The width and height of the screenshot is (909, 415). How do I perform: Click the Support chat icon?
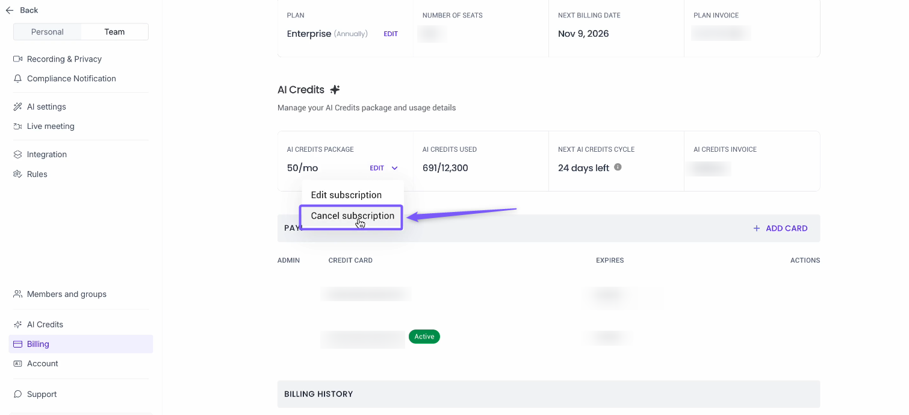pos(17,394)
